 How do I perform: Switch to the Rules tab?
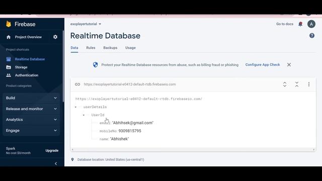click(91, 48)
